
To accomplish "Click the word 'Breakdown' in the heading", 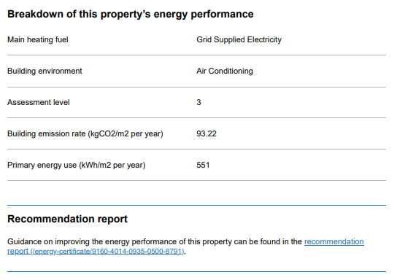I will [36, 14].
